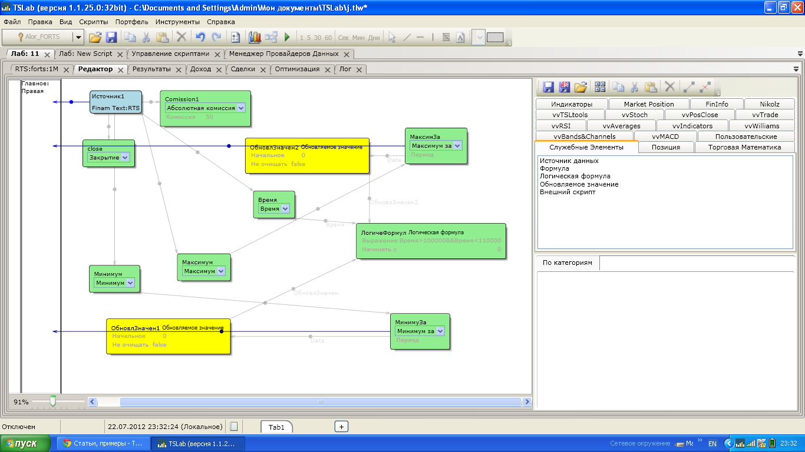The height and width of the screenshot is (452, 805).
Task: Expand the 'Время' block dropdown
Action: [285, 209]
